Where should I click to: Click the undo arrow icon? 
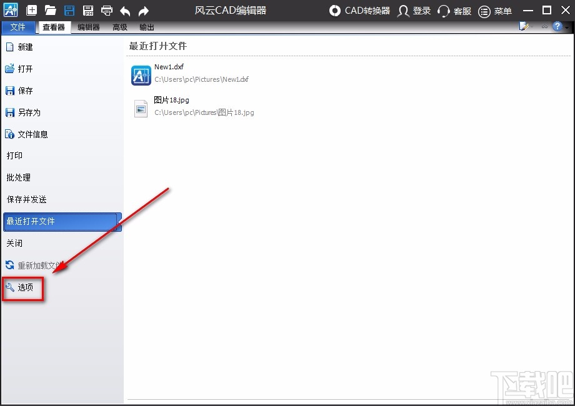click(x=125, y=11)
